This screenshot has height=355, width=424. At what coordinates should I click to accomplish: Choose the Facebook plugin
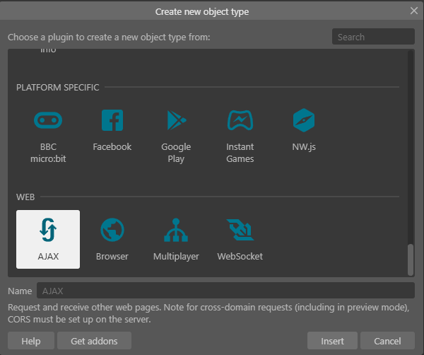click(x=112, y=121)
